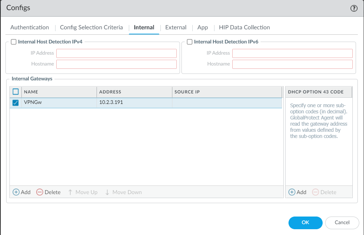This screenshot has width=364, height=235.
Task: Uncheck the VPNGw gateway row checkbox
Action: click(16, 103)
